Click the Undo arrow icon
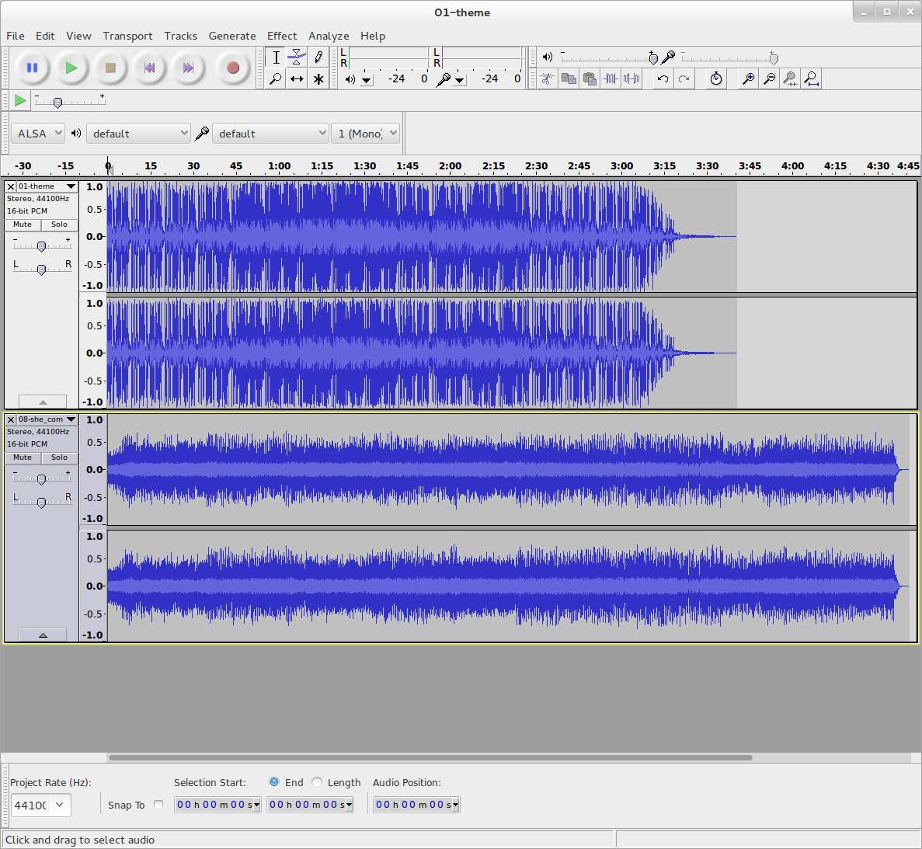 (x=663, y=78)
